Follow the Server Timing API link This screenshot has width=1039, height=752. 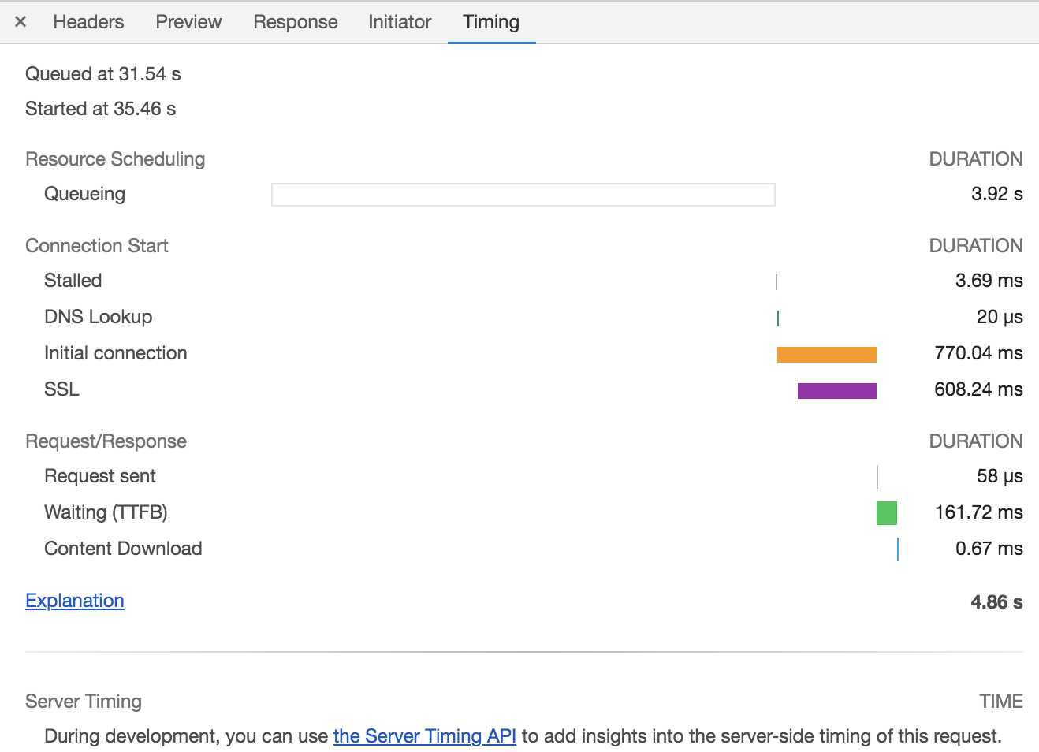(425, 736)
